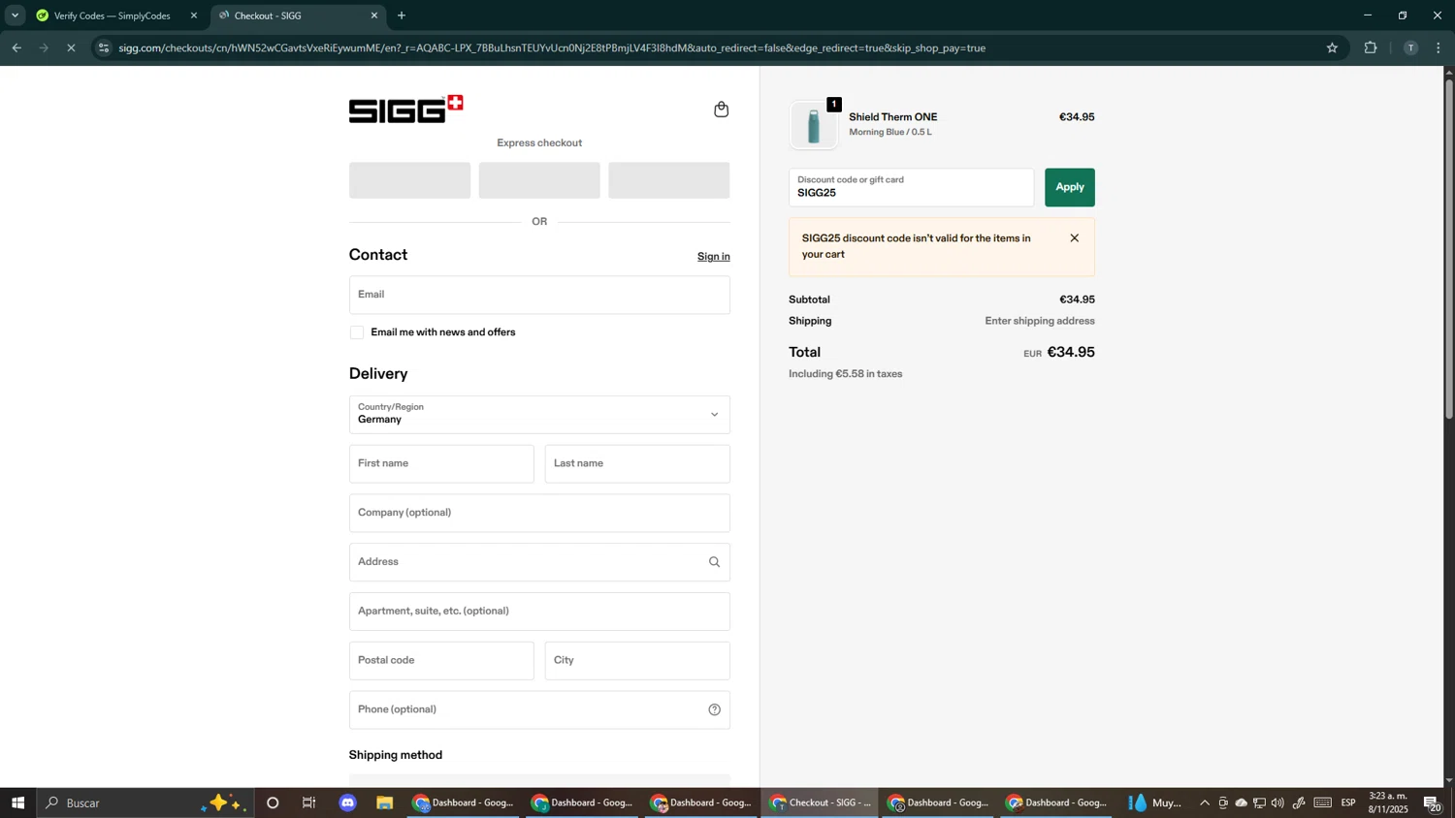Switch to Verify Codes — SimplyCodes tab
This screenshot has width=1455, height=818.
pos(112,16)
